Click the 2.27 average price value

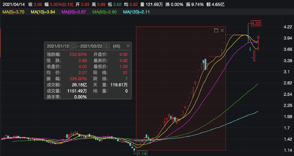tap(82, 73)
